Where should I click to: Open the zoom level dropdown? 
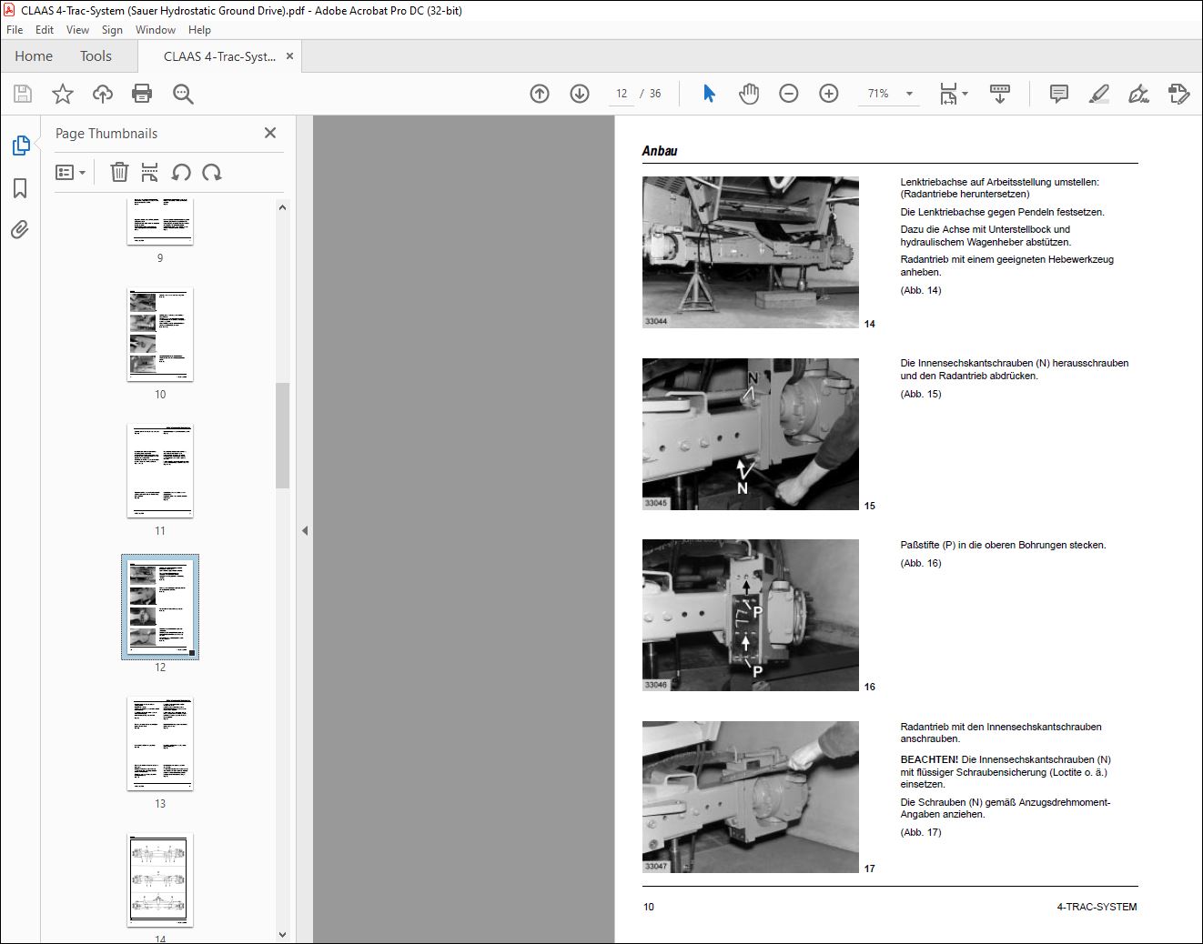coord(909,94)
